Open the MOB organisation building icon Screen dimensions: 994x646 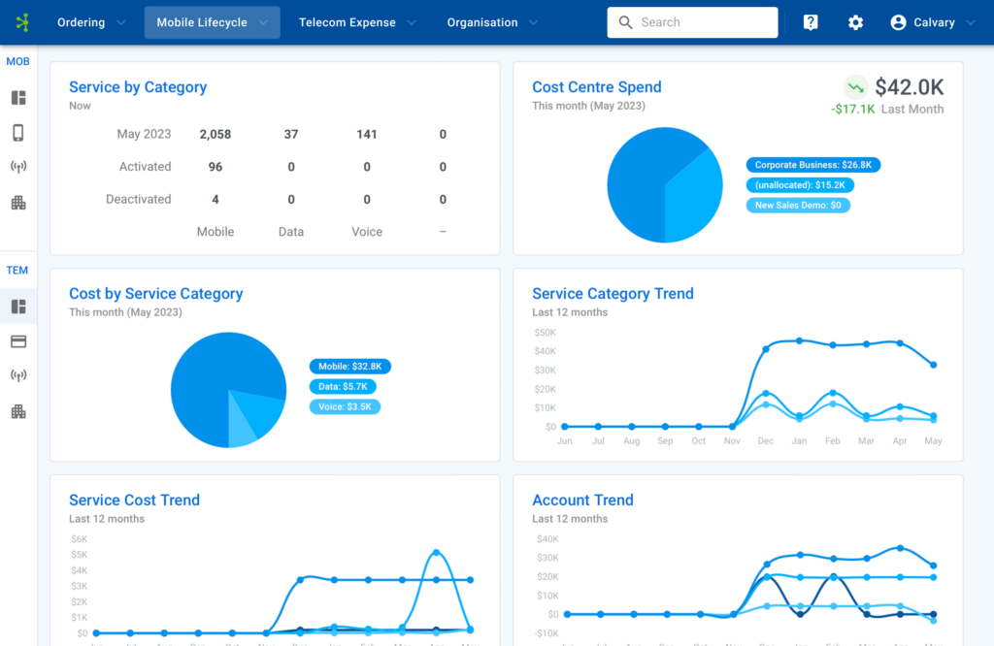click(17, 201)
